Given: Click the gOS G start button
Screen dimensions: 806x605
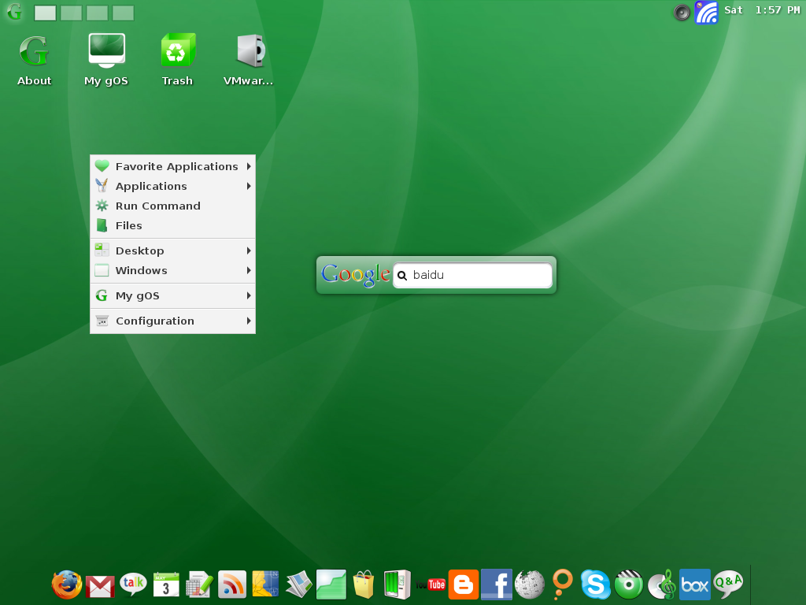Looking at the screenshot, I should pos(14,12).
